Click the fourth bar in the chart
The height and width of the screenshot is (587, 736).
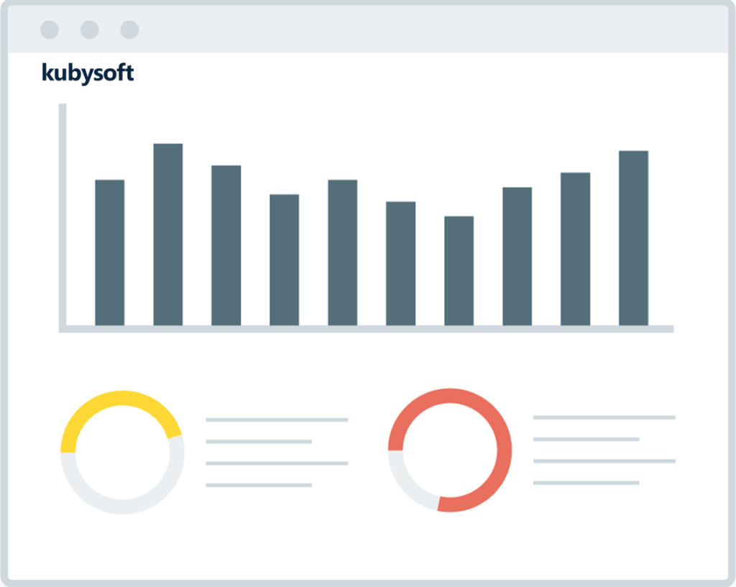[284, 259]
